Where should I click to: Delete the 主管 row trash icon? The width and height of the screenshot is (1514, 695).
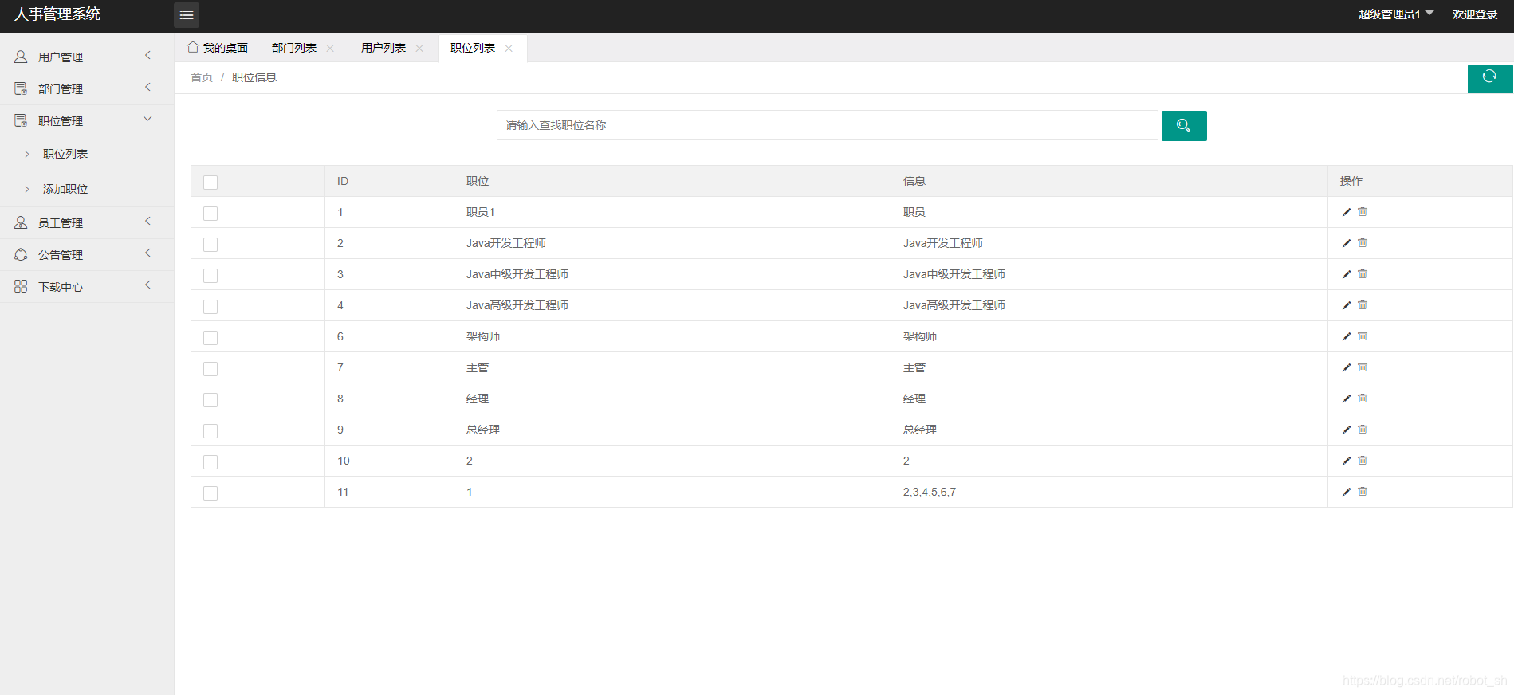[x=1363, y=367]
